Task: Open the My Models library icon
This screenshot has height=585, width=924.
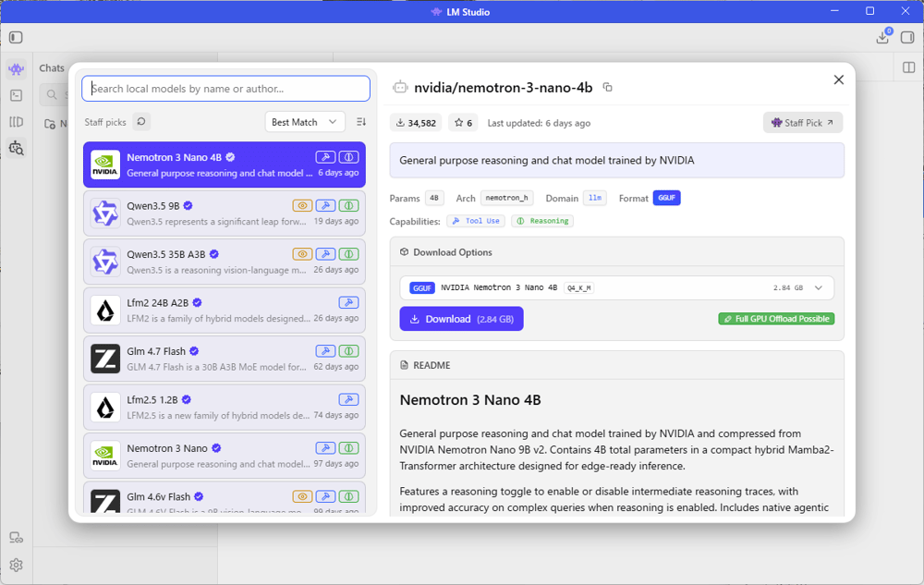Action: [x=16, y=122]
